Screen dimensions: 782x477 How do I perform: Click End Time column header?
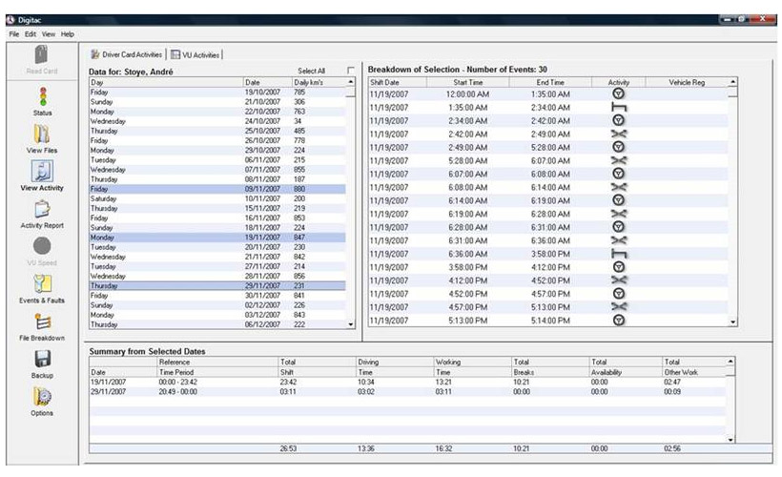550,82
